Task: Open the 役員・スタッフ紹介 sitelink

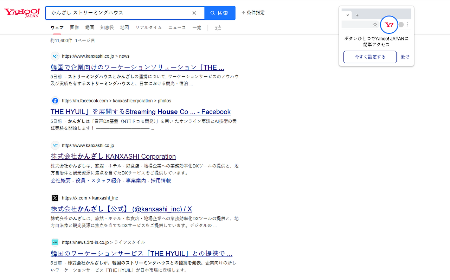Action: (x=98, y=181)
